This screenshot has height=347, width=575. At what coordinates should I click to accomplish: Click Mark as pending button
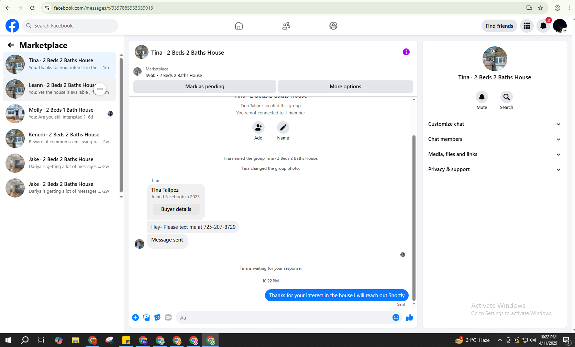[x=205, y=87]
